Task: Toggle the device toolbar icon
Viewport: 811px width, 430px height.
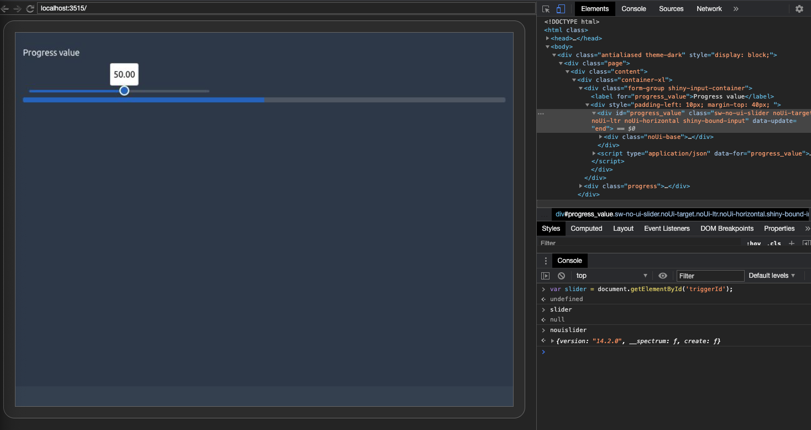Action: (561, 9)
